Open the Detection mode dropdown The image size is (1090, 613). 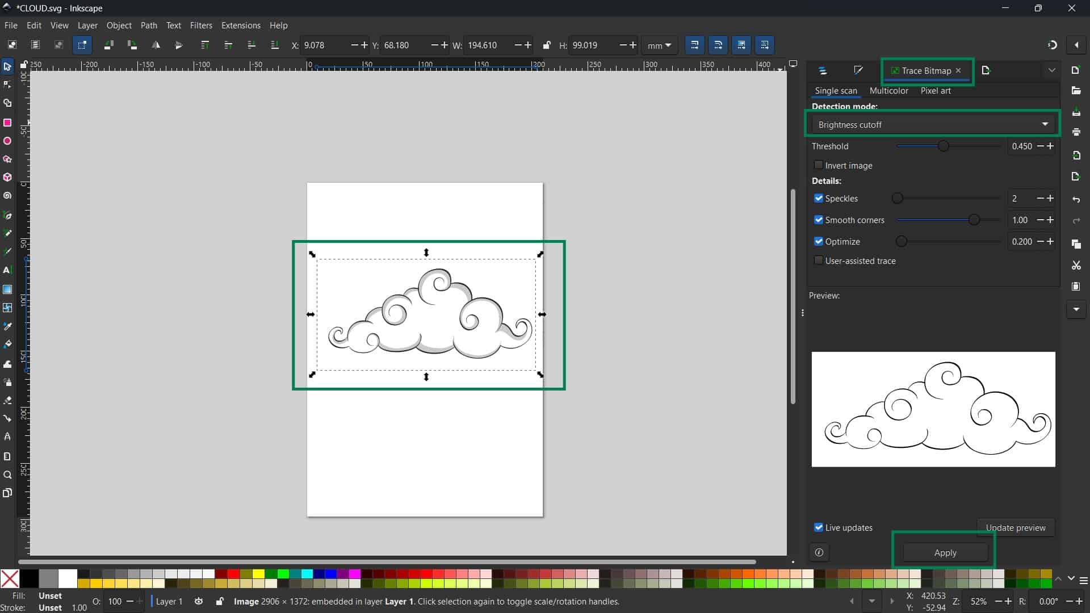932,124
